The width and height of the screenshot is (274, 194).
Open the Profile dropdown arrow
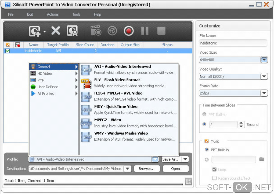(155, 159)
